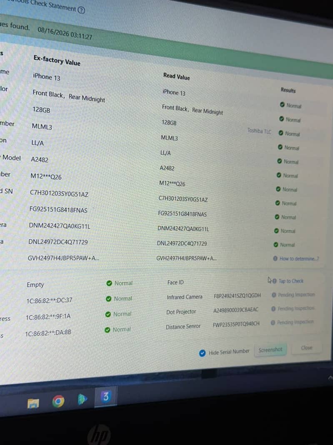This screenshot has width=333, height=445.
Task: Select the address 1C:86:82:**:DA:8B
Action: pyautogui.click(x=48, y=333)
